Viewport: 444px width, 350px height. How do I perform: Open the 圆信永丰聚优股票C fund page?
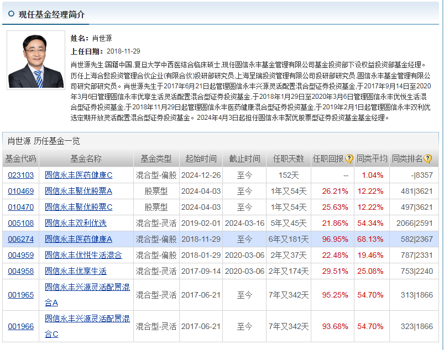tap(79, 207)
